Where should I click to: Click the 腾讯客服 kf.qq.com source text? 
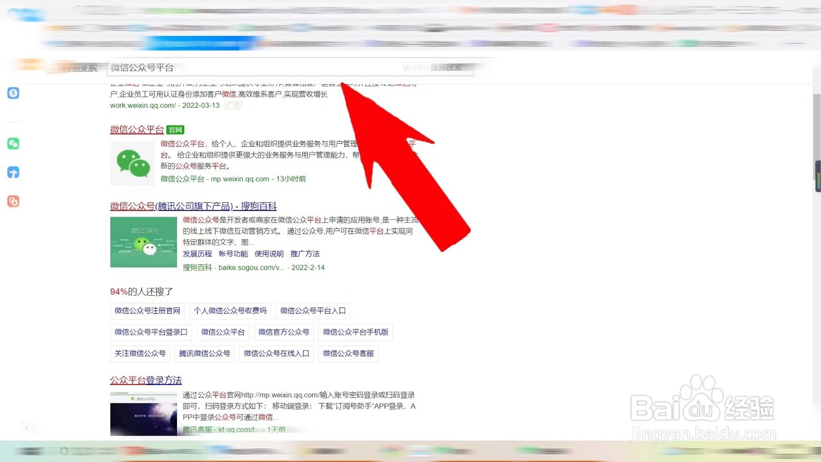(x=221, y=430)
